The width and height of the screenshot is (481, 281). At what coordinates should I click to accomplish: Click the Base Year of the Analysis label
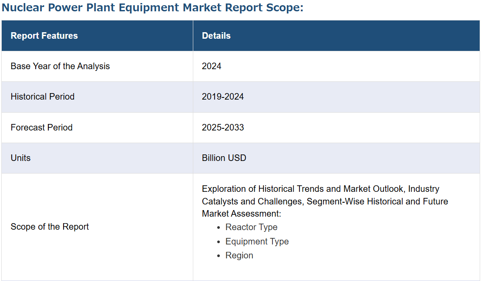tap(60, 66)
